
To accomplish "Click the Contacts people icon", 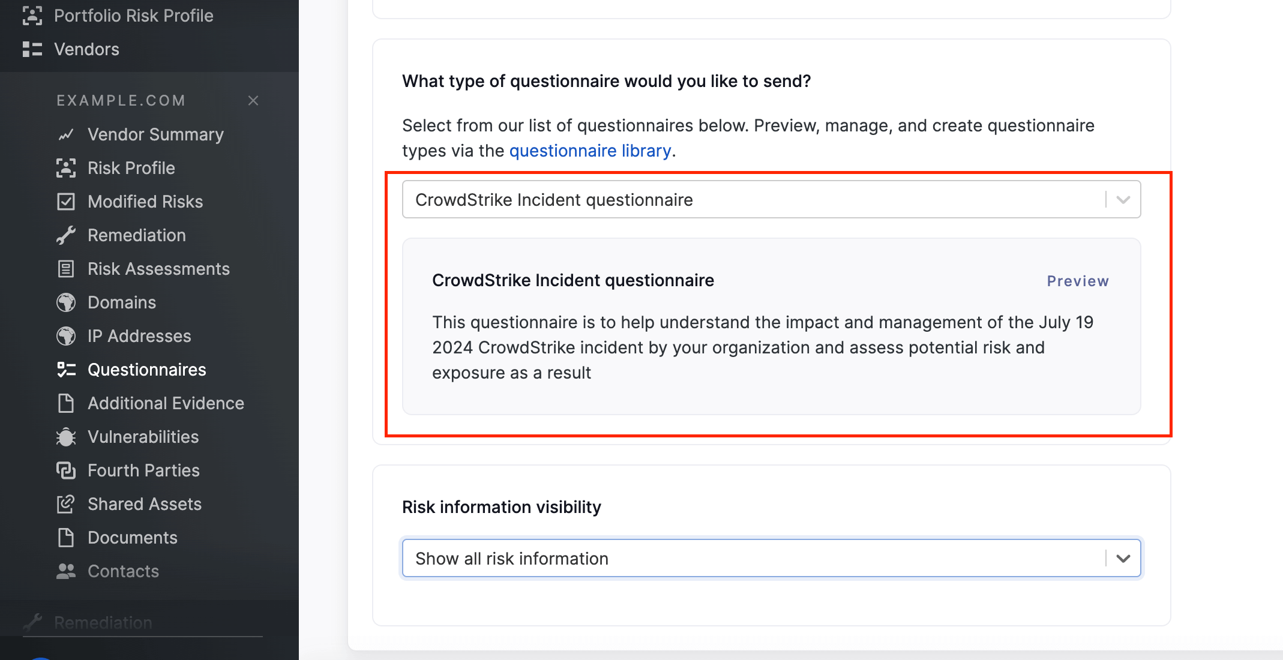I will coord(66,571).
